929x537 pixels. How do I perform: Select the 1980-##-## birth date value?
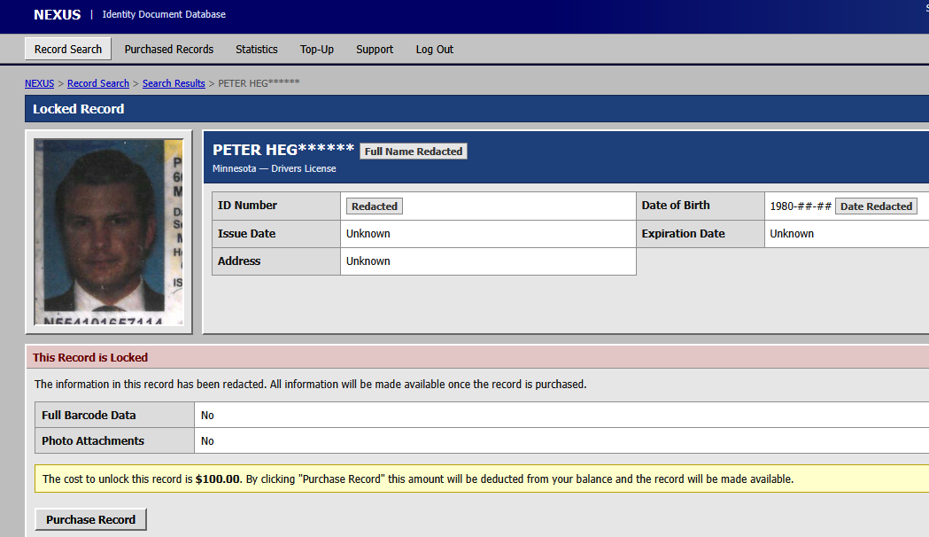coord(801,206)
